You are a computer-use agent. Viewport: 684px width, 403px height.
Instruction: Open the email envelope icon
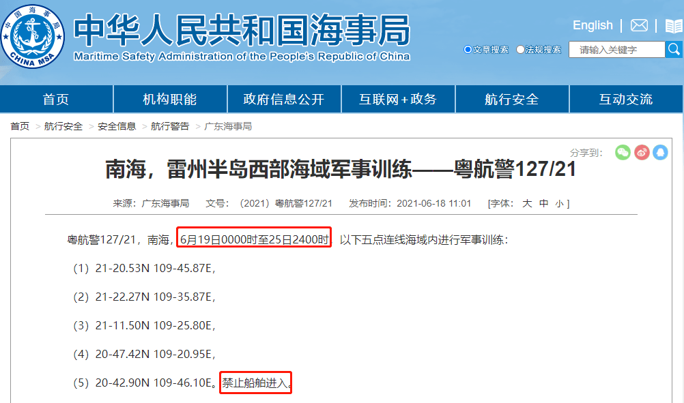click(x=639, y=25)
